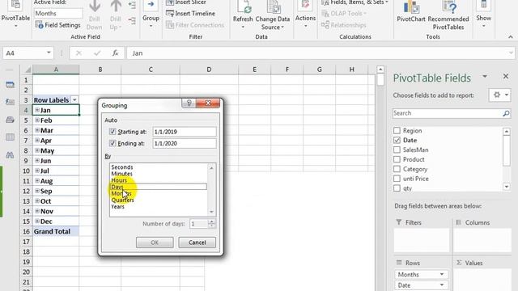The width and height of the screenshot is (518, 291).
Task: Check the Region field checkbox
Action: (x=397, y=131)
